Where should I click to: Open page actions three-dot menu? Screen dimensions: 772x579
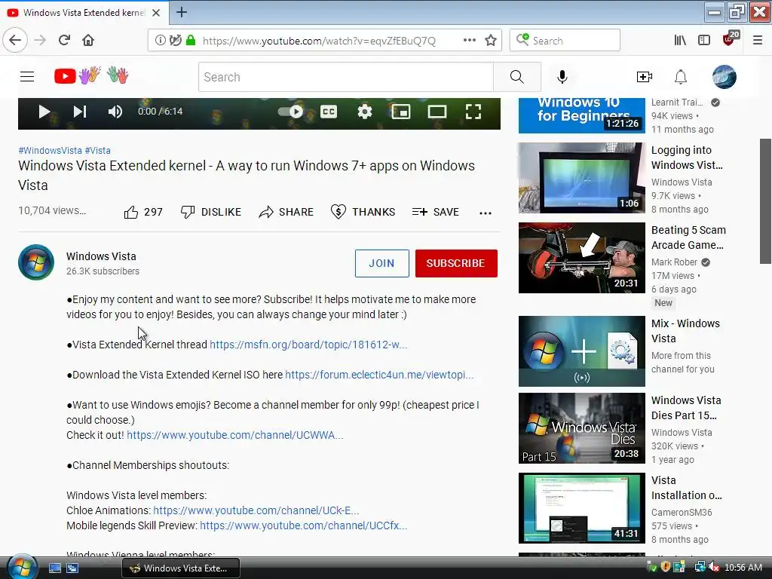pyautogui.click(x=470, y=40)
